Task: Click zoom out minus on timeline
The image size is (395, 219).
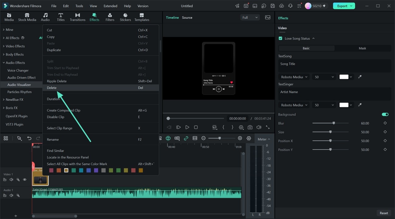Action: (204, 138)
